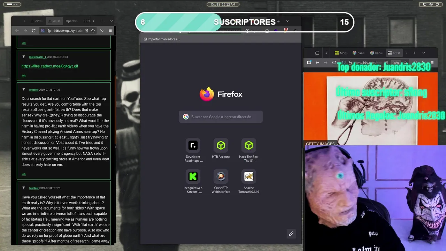Click 'link' under the YouTube flat earth comment
446x251 pixels.
[24, 174]
